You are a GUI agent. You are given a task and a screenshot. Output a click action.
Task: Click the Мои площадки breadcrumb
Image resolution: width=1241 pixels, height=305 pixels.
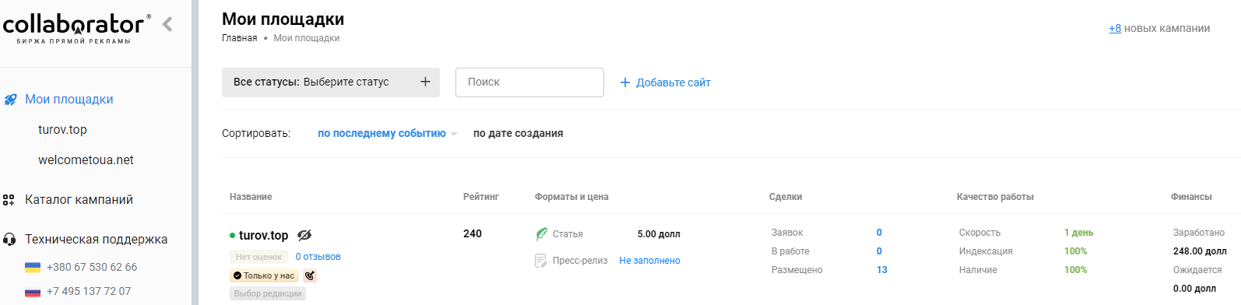coord(306,38)
